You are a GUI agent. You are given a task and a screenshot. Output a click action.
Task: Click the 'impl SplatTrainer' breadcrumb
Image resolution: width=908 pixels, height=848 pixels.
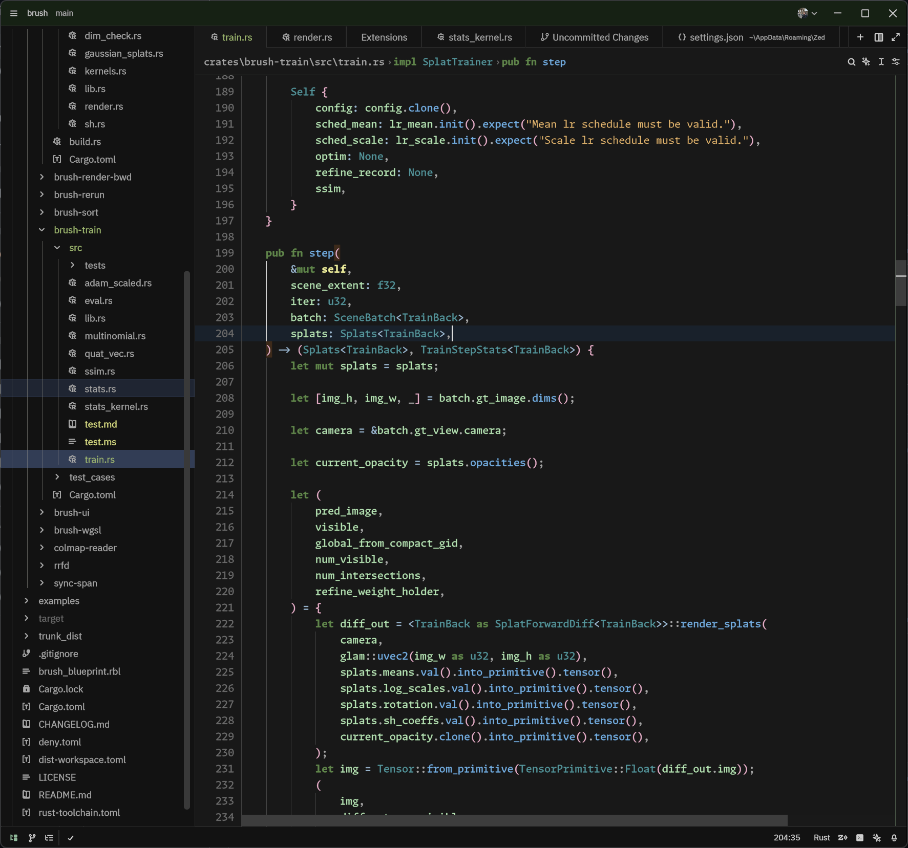443,62
